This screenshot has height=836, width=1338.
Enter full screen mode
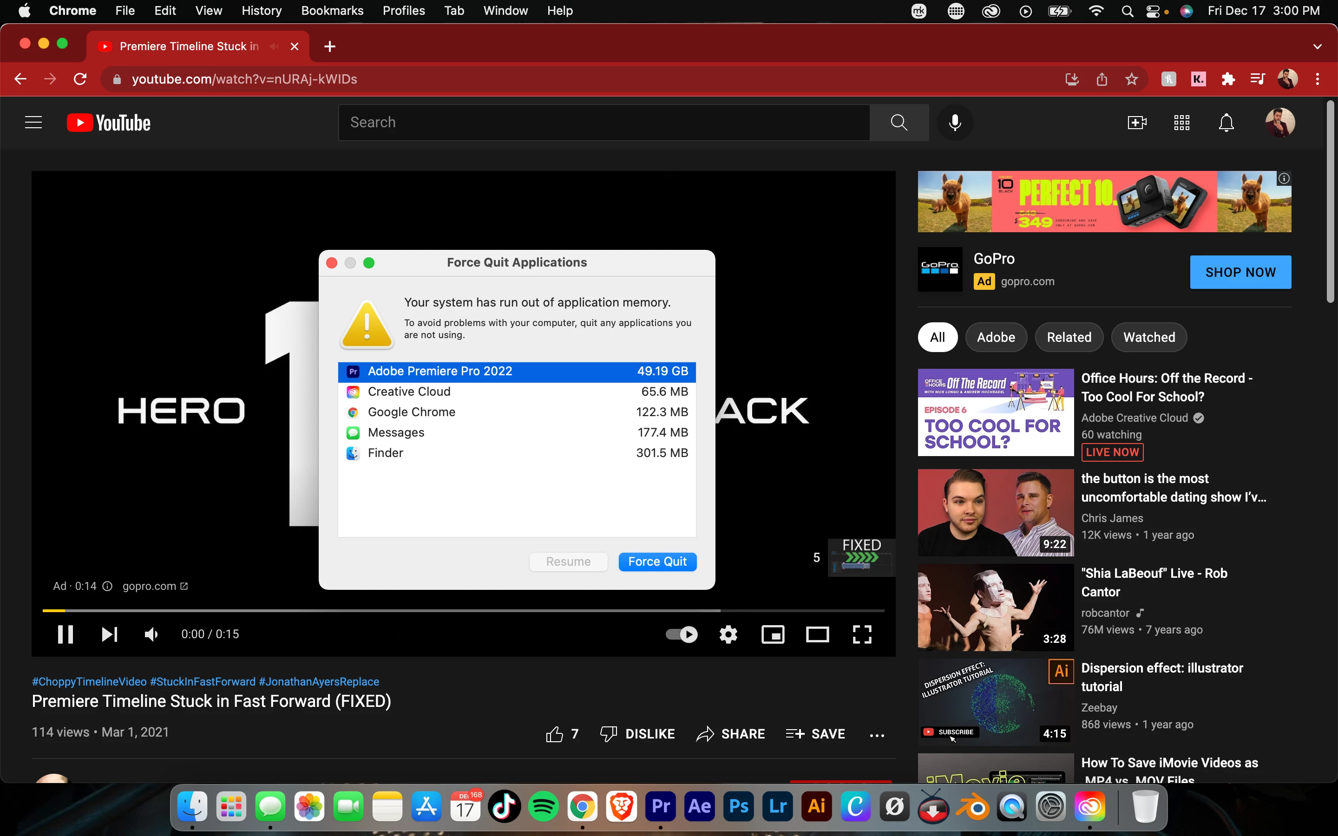click(x=862, y=634)
